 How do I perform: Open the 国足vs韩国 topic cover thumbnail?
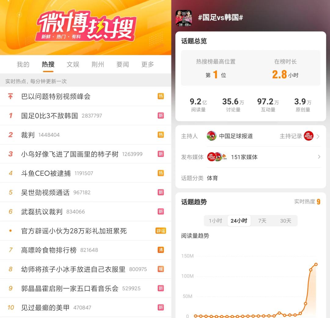(184, 18)
